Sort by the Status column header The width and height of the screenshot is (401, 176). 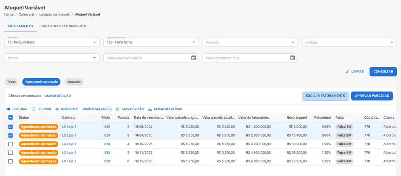pos(24,118)
